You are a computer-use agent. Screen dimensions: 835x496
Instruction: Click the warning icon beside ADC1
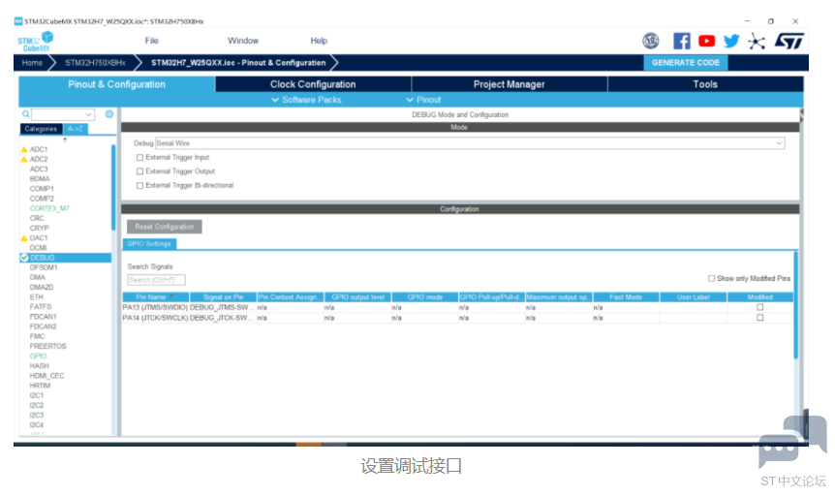[24, 150]
